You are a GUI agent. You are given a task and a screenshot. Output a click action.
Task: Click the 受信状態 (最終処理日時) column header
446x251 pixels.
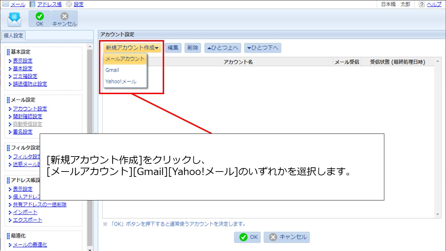(x=398, y=62)
